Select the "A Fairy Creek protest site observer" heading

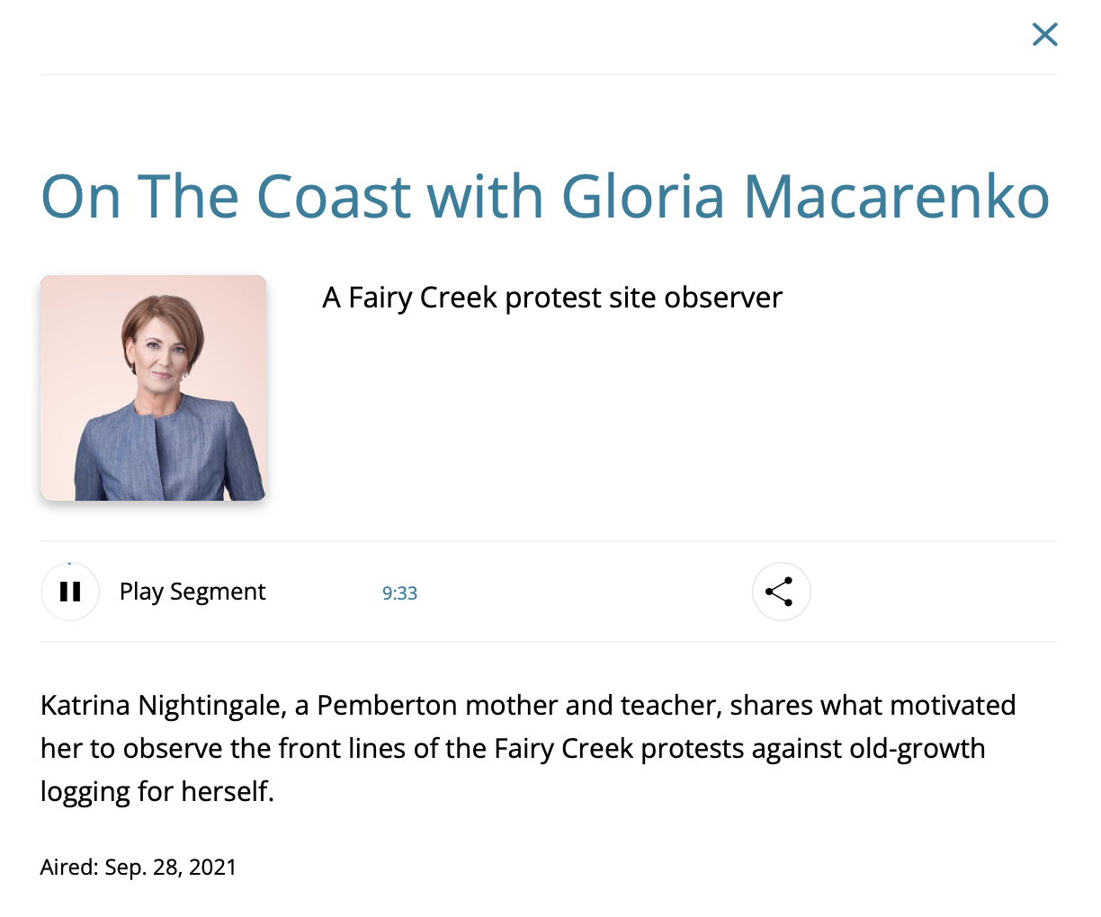(x=551, y=298)
